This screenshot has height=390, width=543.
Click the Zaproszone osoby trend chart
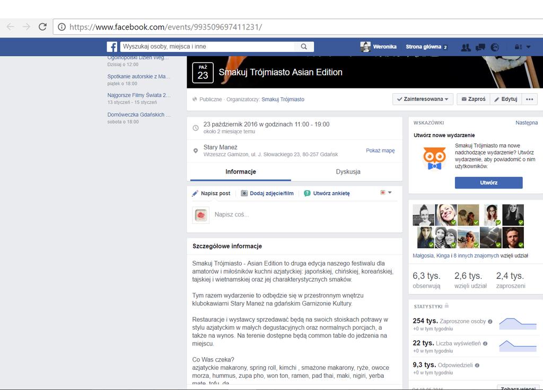pyautogui.click(x=518, y=324)
